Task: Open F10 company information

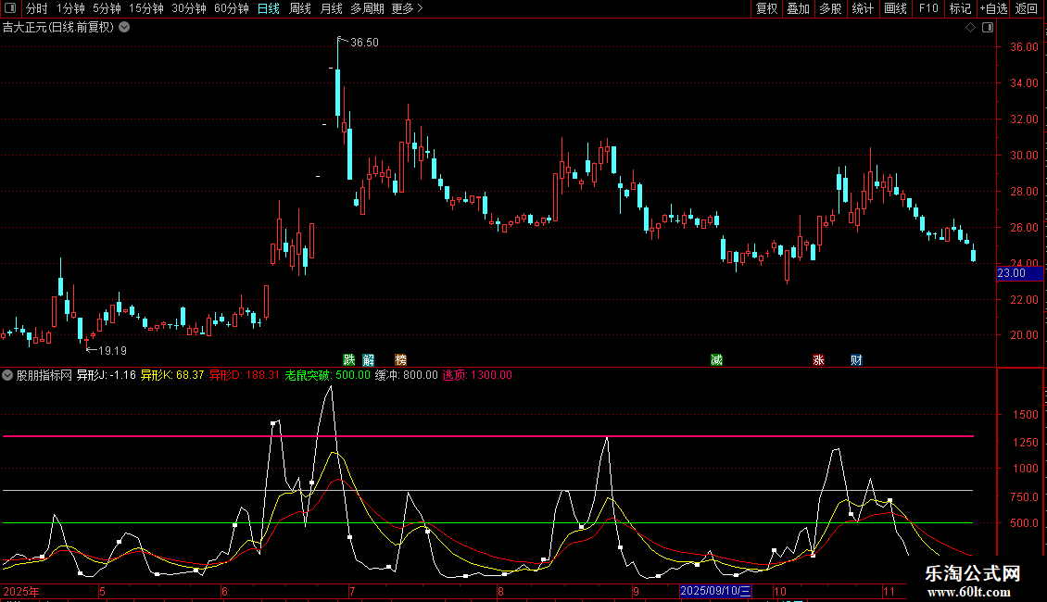Action: tap(927, 8)
